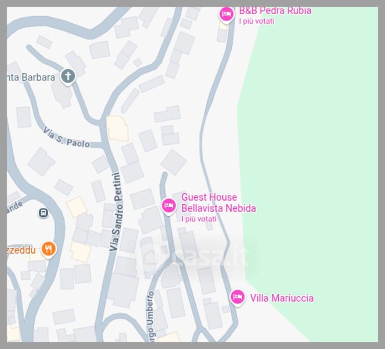Select the Guest House Bellavista Nebida bed pin
Viewport: 385px width, 349px height.
click(168, 205)
